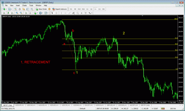Show the Data Window via its toolbar icon
Viewport: 185px width, 111px height.
point(20,9)
